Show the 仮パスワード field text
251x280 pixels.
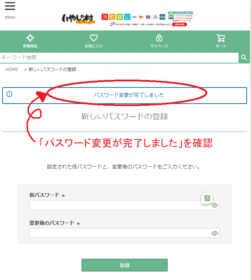point(214,205)
